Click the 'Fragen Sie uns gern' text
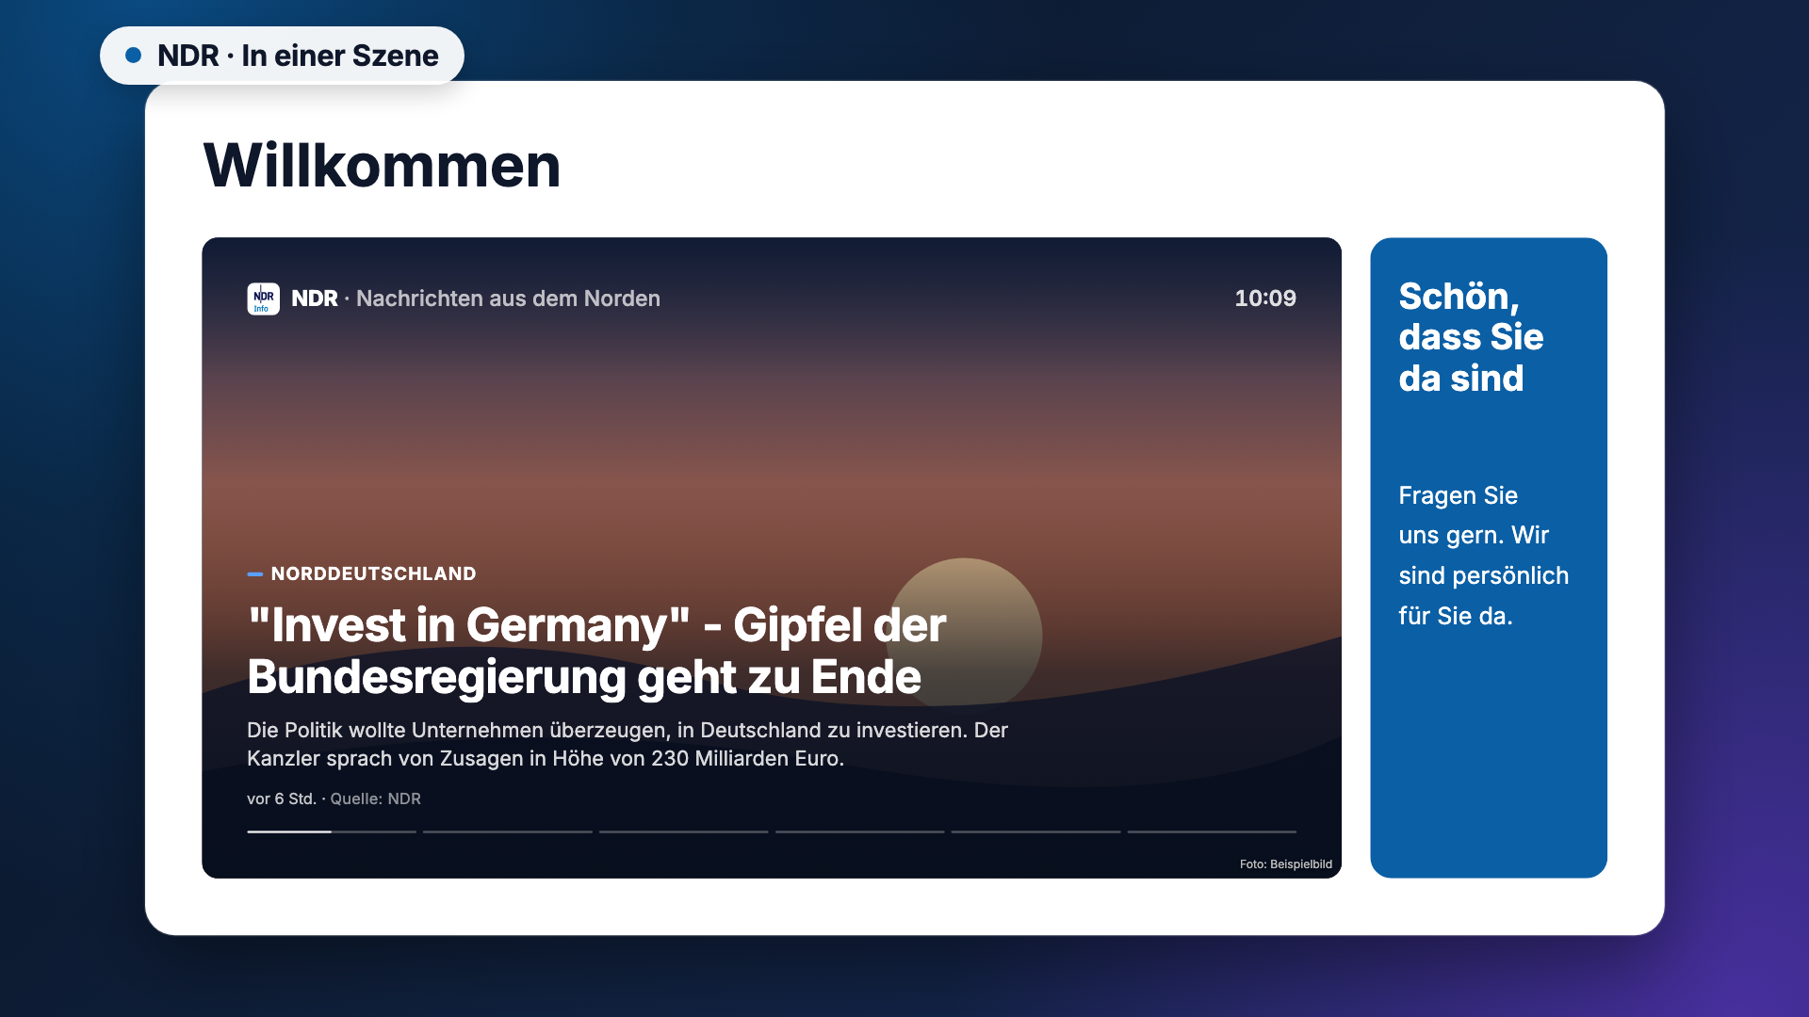This screenshot has width=1809, height=1017. [1484, 556]
